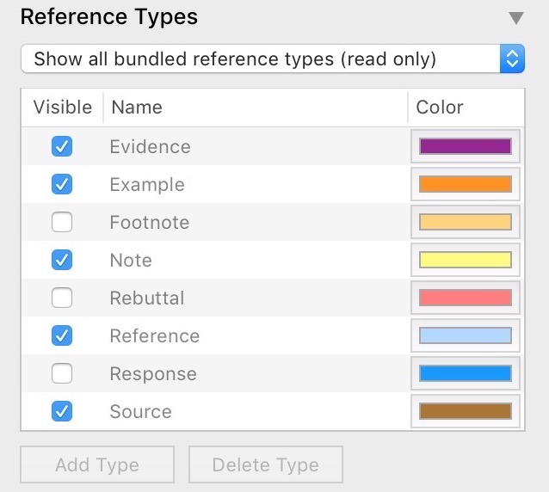Select the Rebuttal row name
Image resolution: width=549 pixels, height=492 pixels.
tap(147, 298)
